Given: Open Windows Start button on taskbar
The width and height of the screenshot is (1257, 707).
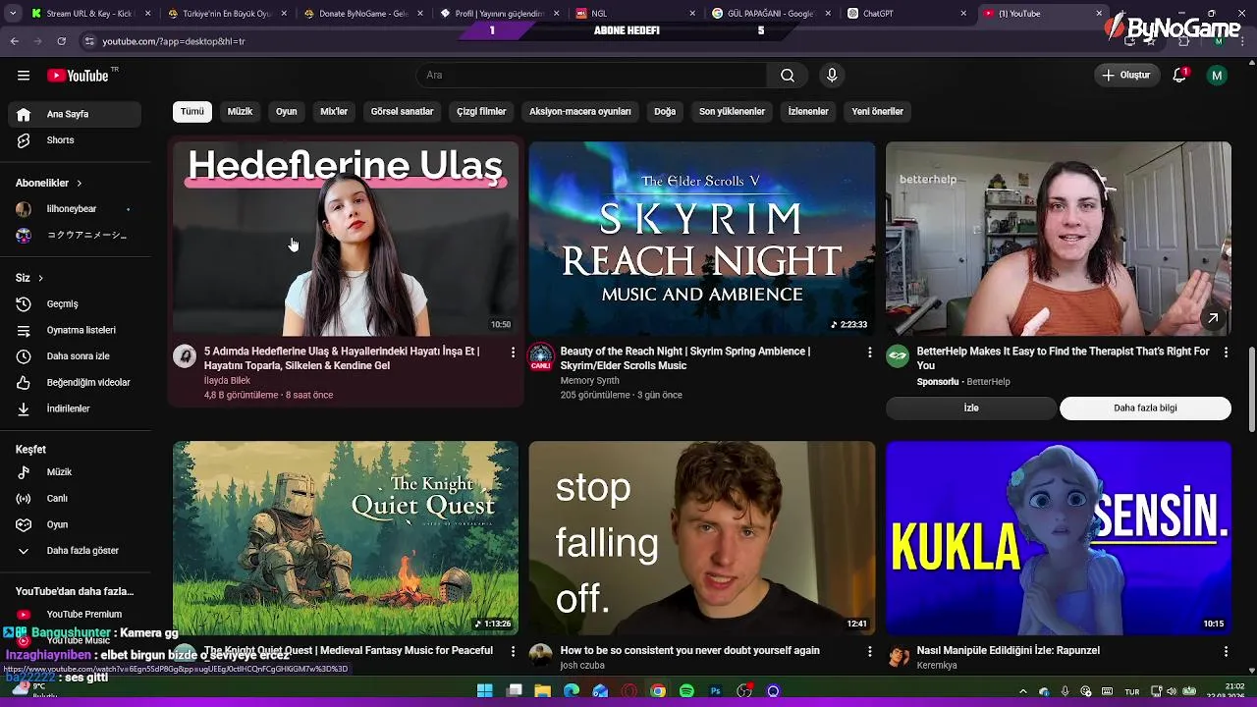Looking at the screenshot, I should [484, 691].
